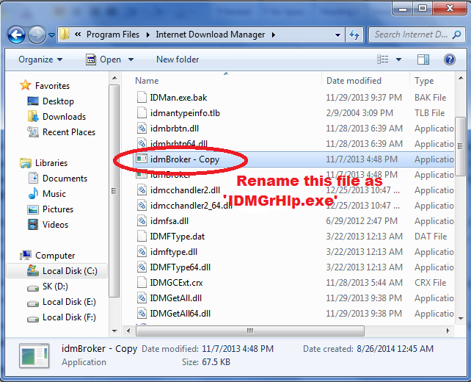This screenshot has height=382, width=471.
Task: Show hidden path levels via double chevron
Action: tap(78, 35)
